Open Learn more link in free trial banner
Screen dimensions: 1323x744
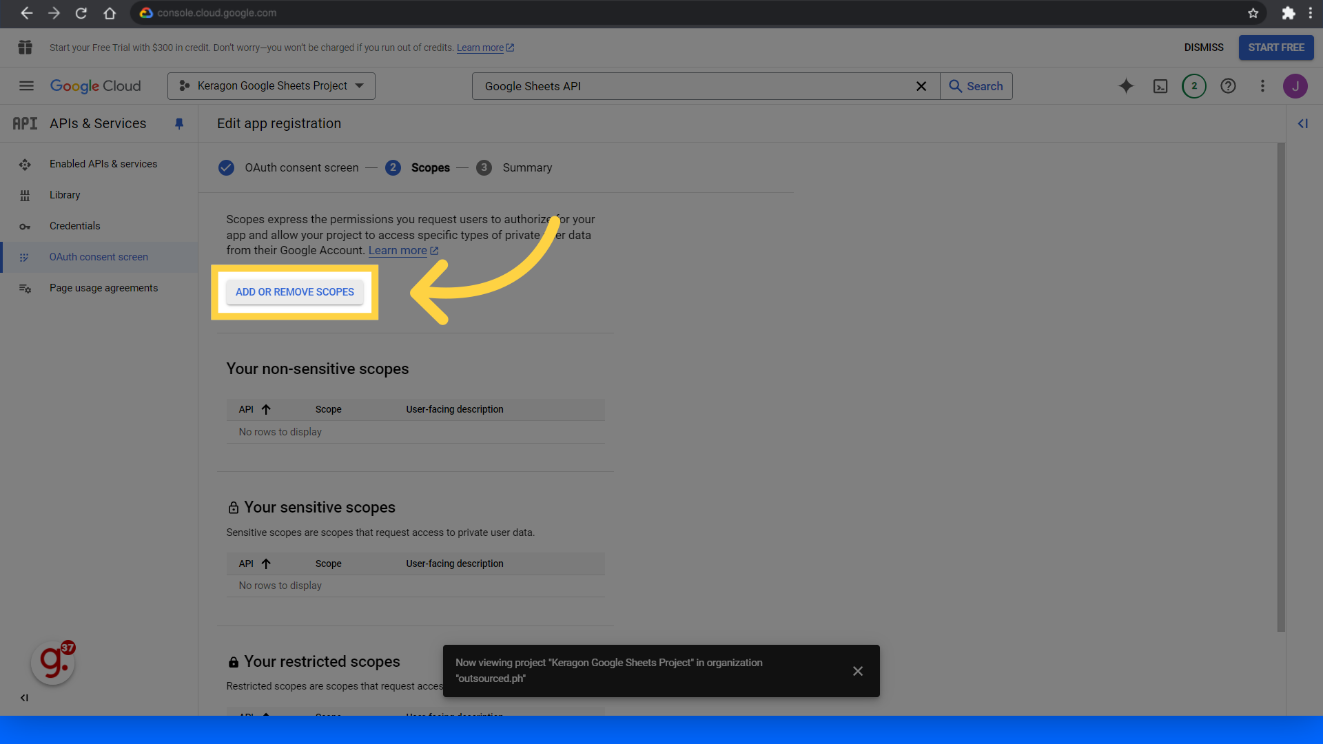485,48
